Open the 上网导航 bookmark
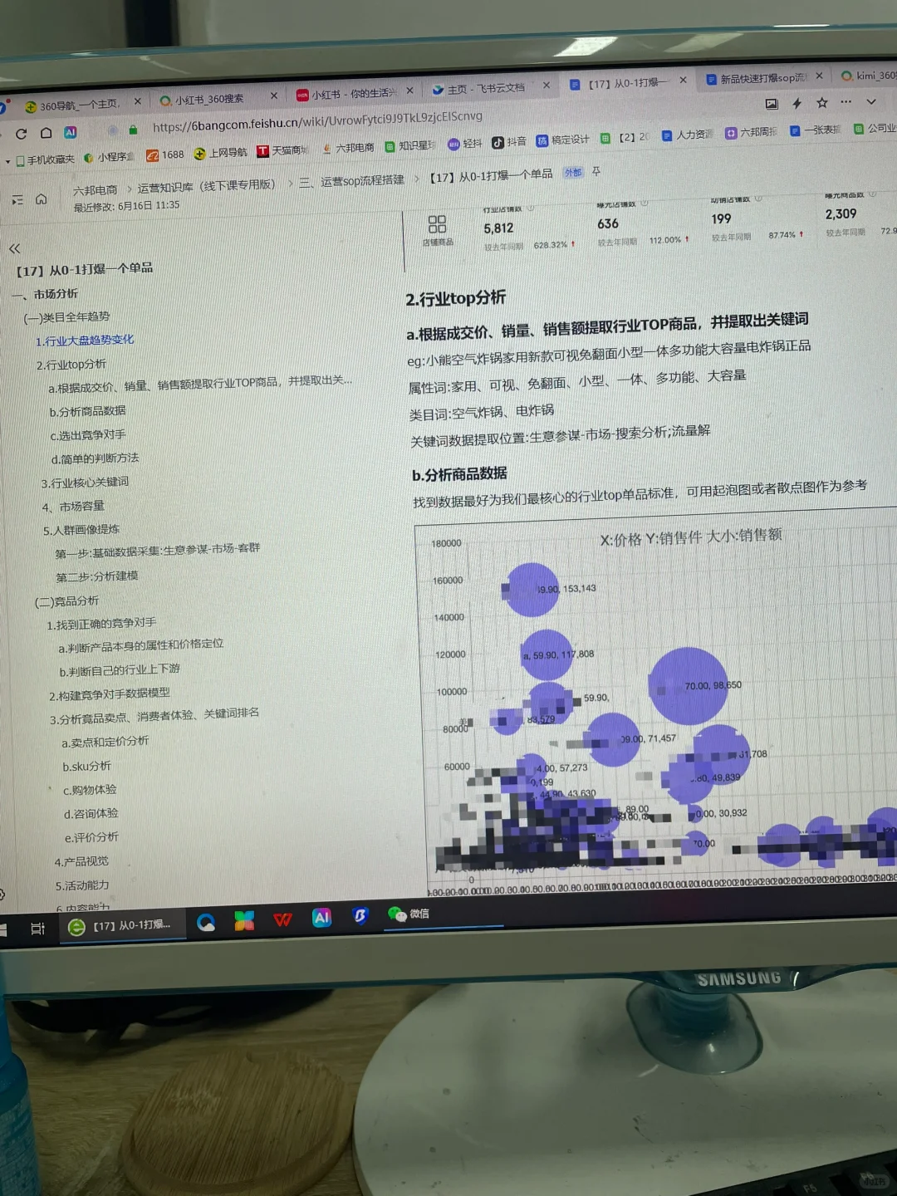 (221, 153)
